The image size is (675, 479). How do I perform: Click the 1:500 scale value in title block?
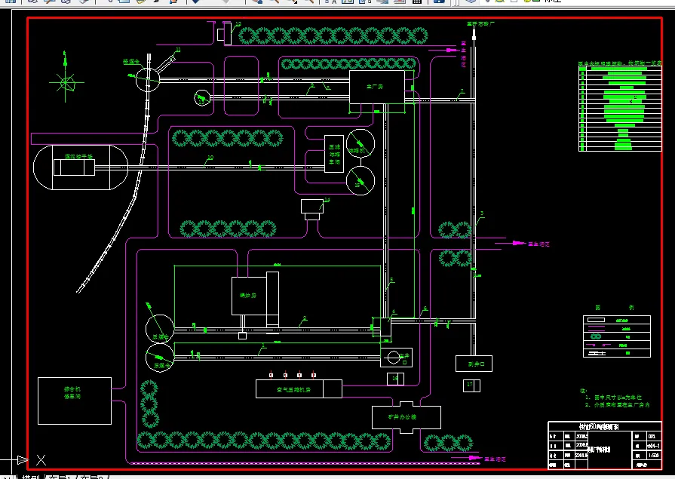(653, 456)
